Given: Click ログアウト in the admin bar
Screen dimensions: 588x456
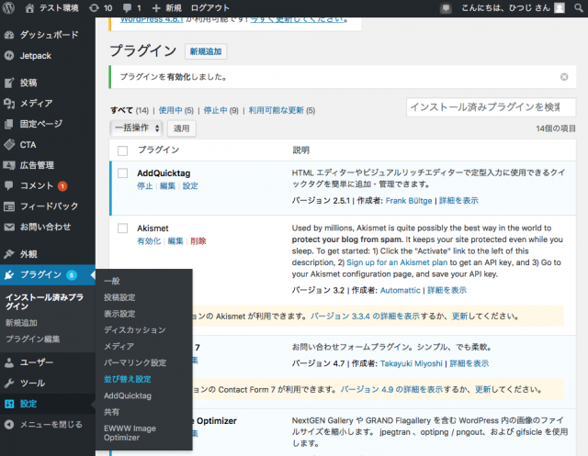Looking at the screenshot, I should click(209, 8).
